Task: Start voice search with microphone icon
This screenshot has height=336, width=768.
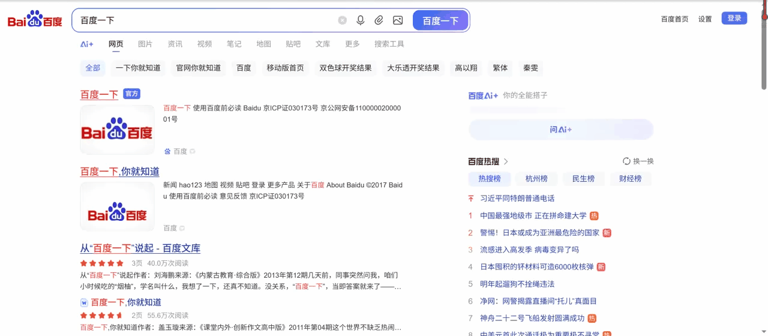Action: click(x=361, y=20)
